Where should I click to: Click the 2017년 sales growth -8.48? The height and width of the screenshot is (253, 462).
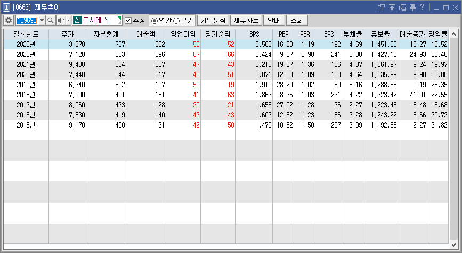coord(418,105)
